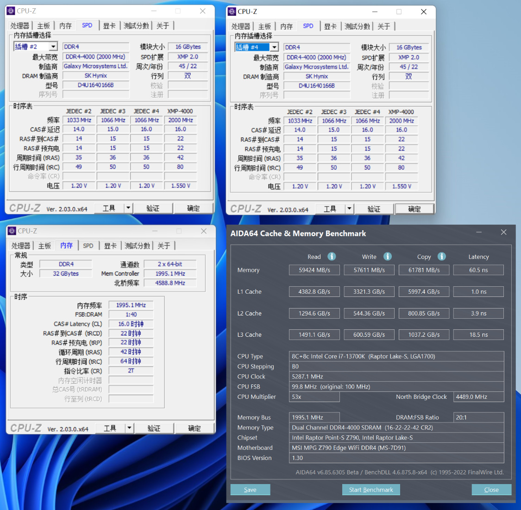Viewport: 521px width, 510px height.
Task: Click the Write info icon in AIDA64
Action: pyautogui.click(x=387, y=257)
